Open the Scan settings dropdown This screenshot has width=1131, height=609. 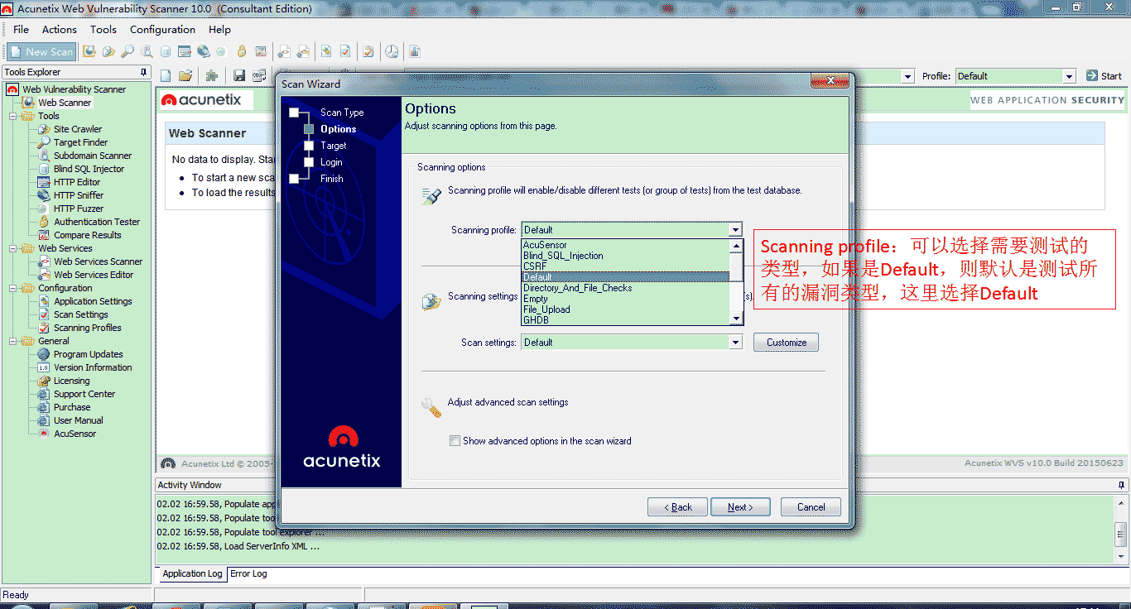click(735, 341)
